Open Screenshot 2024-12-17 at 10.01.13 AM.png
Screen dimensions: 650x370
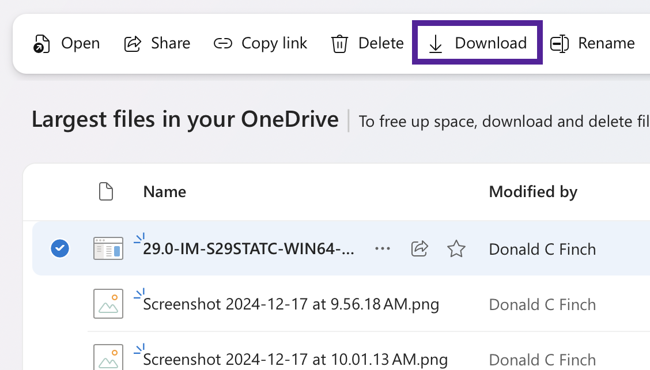(x=295, y=359)
